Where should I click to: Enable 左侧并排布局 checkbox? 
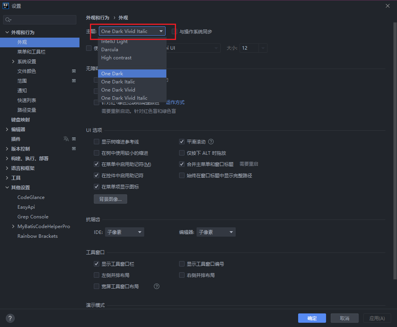[97, 275]
